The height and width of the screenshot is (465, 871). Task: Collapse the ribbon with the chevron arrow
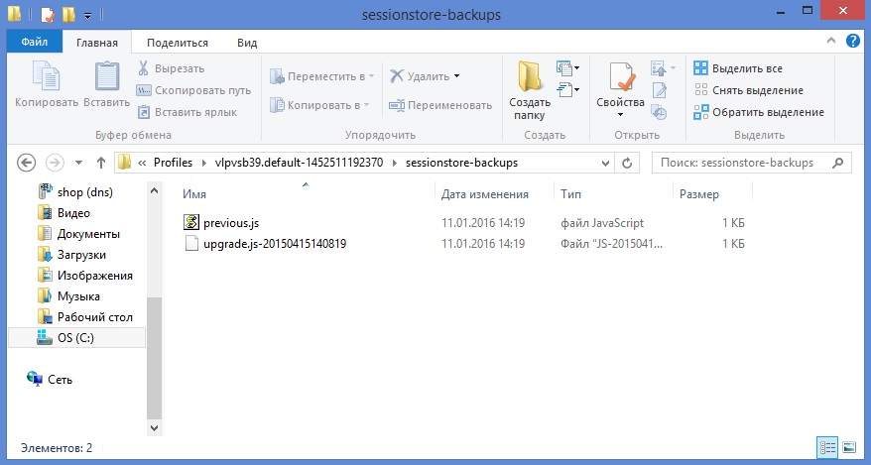[x=832, y=42]
